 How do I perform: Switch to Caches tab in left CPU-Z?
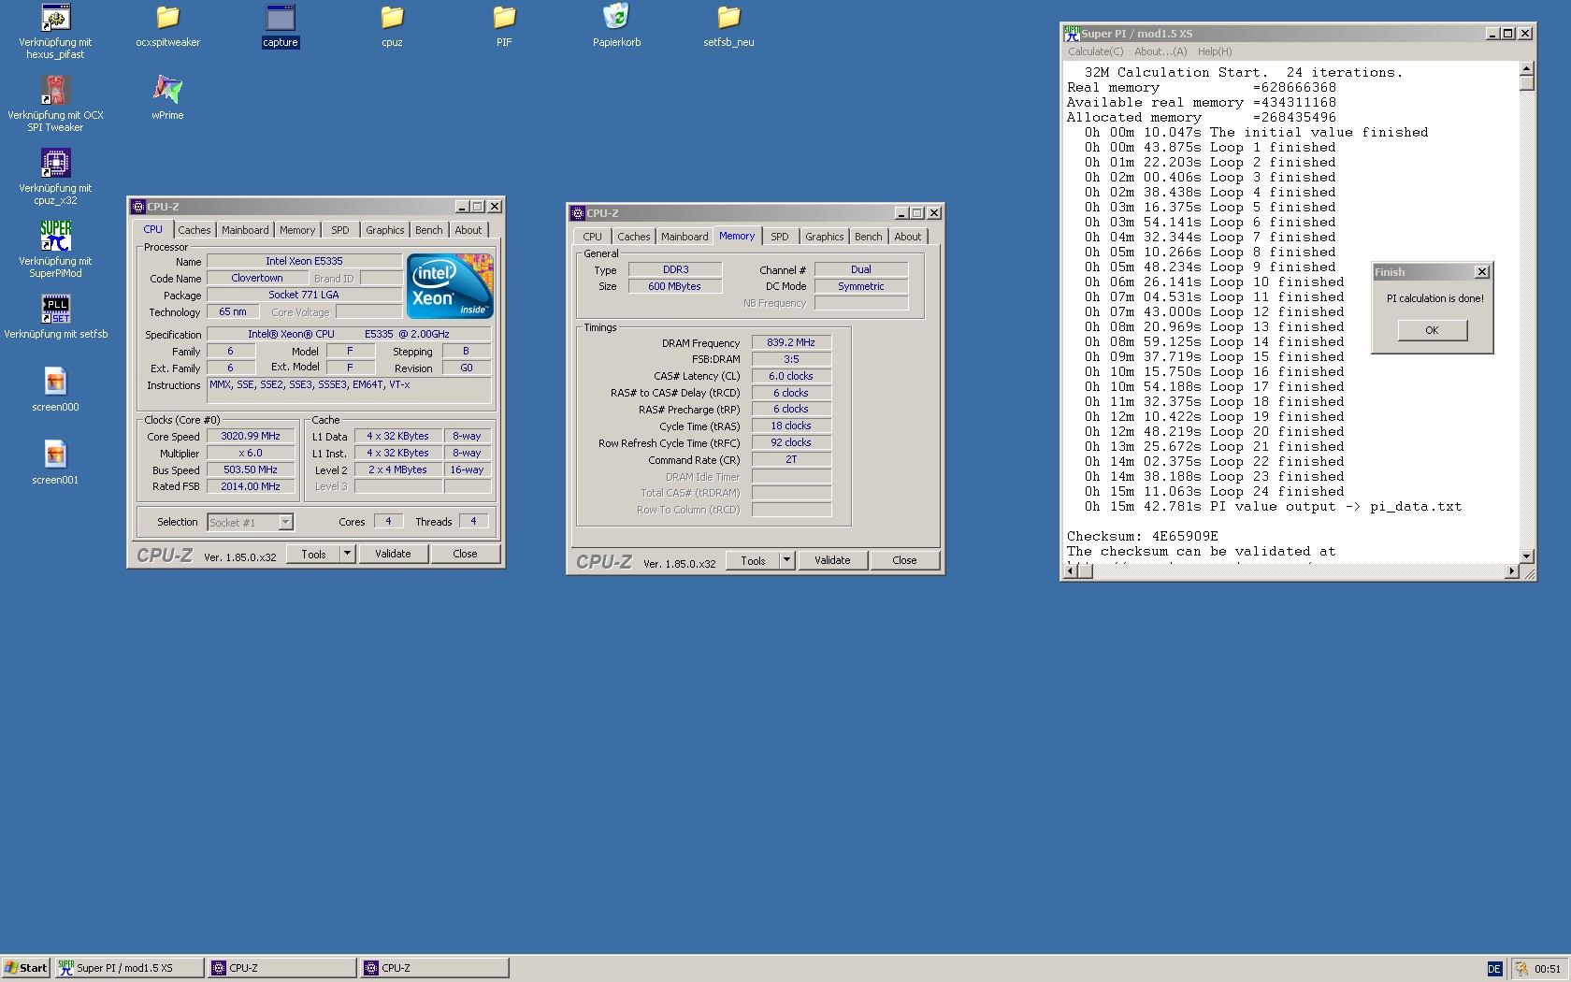click(195, 230)
